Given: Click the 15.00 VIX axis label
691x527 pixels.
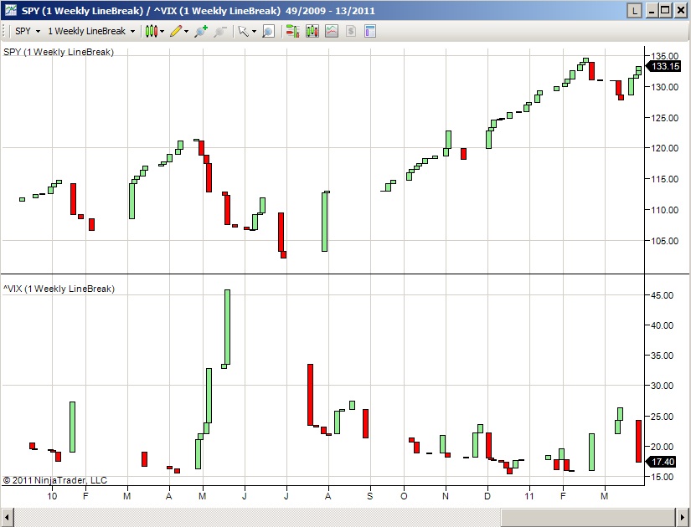Looking at the screenshot, I should pyautogui.click(x=663, y=477).
